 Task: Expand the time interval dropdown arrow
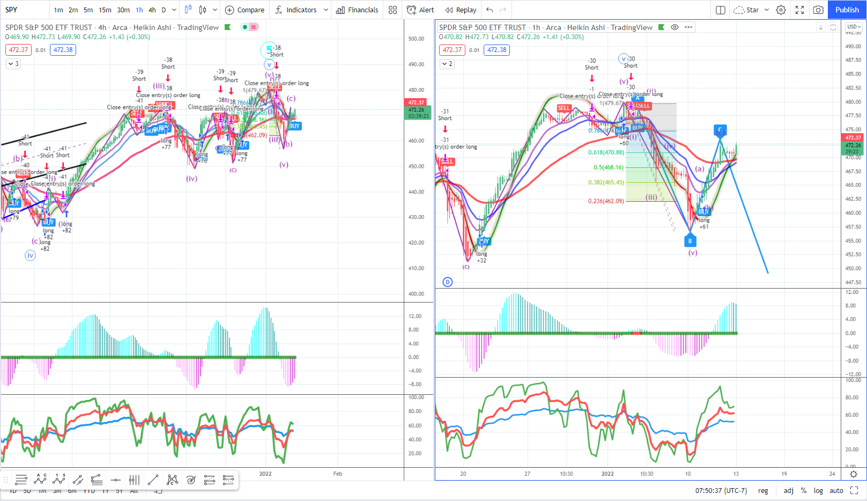(174, 10)
